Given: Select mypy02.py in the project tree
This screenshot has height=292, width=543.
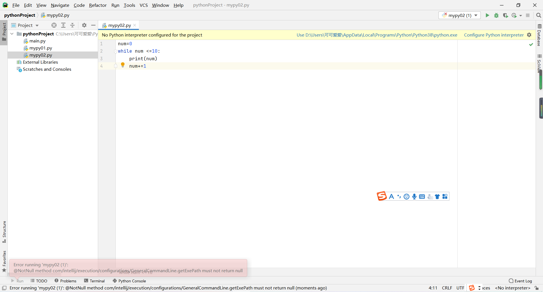Looking at the screenshot, I should coord(41,55).
